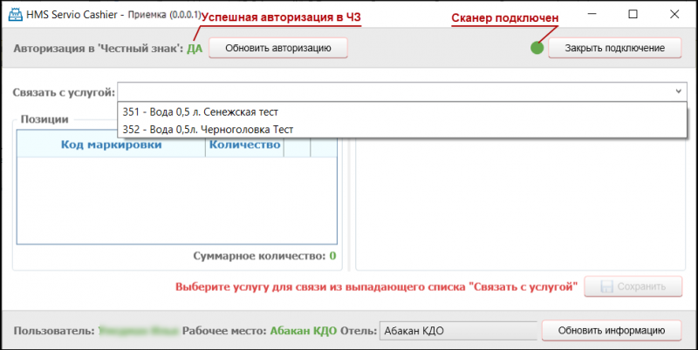Screen dimensions: 698x350
Task: Click the green scanner status indicator
Action: (537, 48)
